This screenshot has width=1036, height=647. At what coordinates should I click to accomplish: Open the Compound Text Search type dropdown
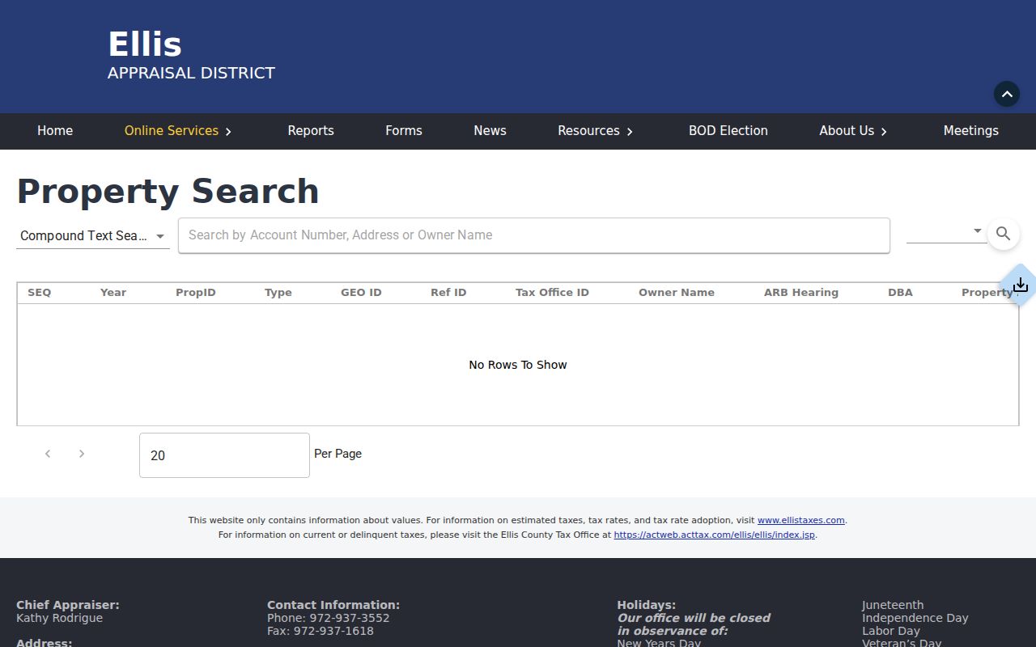click(93, 235)
